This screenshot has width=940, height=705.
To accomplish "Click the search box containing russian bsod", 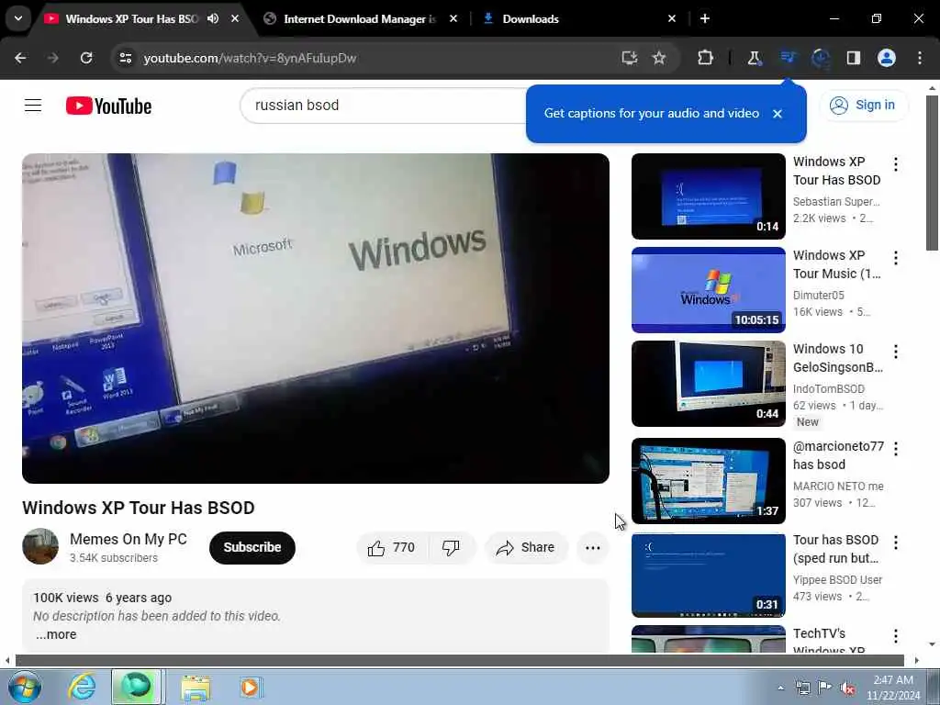I will click(x=384, y=106).
